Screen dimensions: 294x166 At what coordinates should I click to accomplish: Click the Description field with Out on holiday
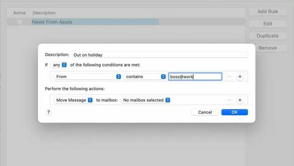tap(159, 55)
